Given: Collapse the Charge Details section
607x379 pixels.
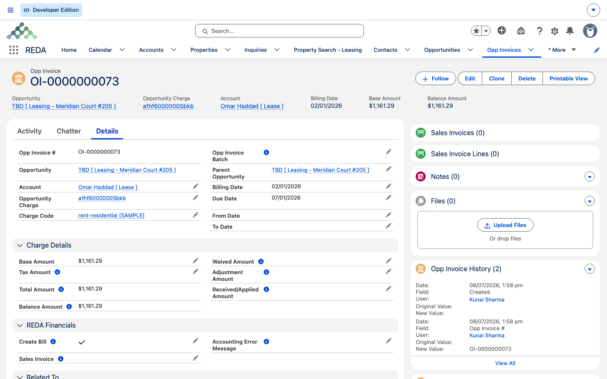Looking at the screenshot, I should [x=20, y=246].
